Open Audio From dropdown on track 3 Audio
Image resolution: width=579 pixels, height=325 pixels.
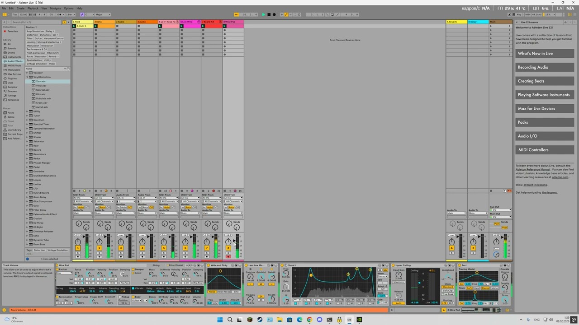pos(126,198)
